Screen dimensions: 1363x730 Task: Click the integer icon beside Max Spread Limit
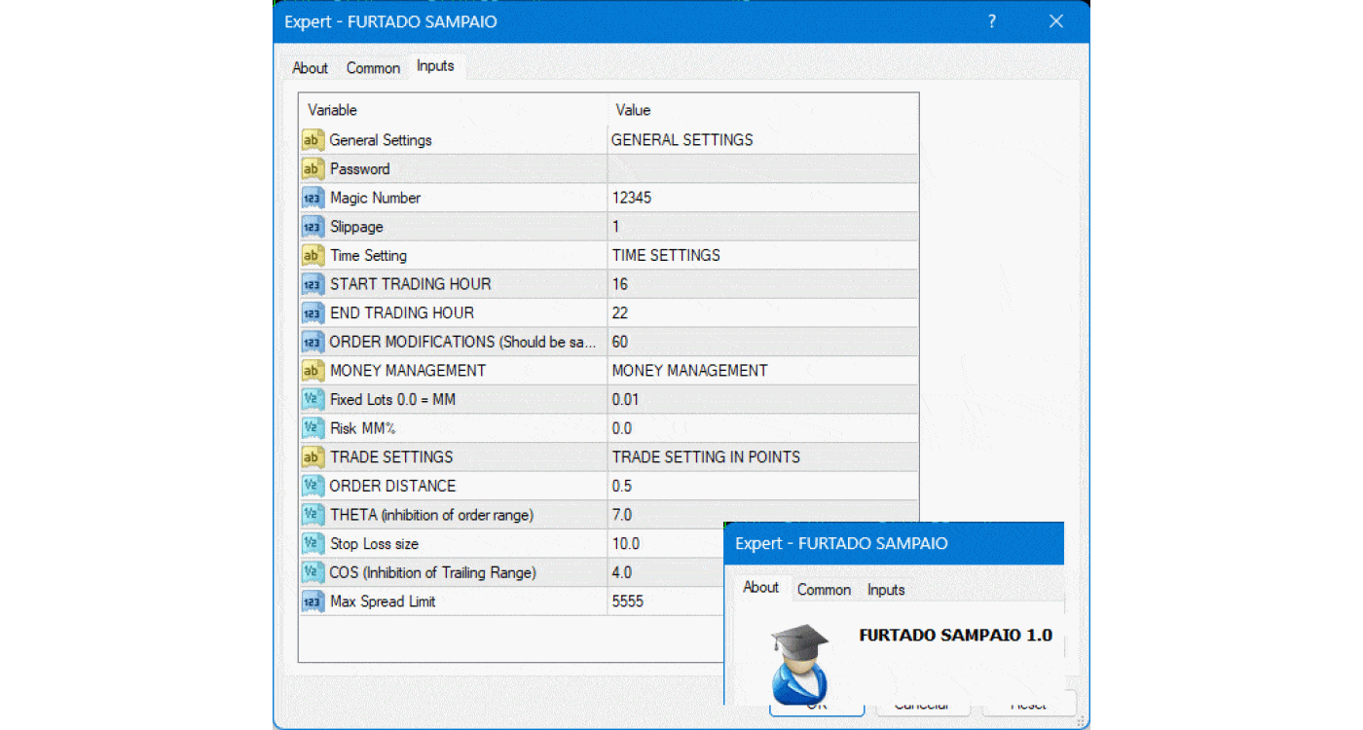[312, 602]
